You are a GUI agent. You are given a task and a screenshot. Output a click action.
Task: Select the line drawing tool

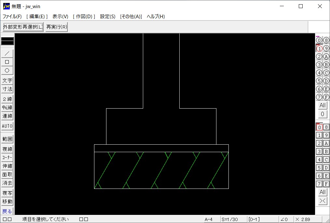7,53
